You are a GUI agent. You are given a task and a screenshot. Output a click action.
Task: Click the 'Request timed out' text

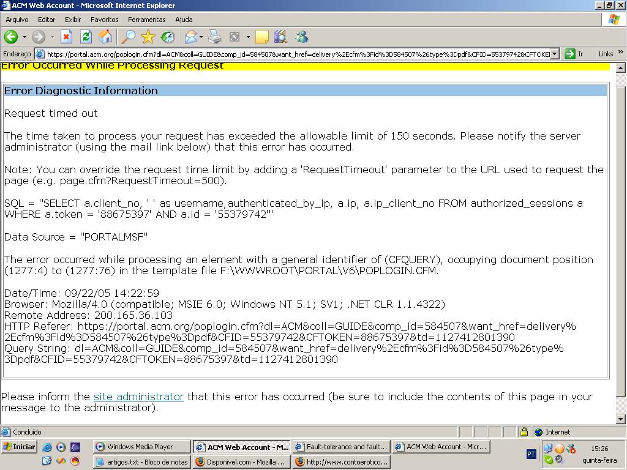[51, 113]
